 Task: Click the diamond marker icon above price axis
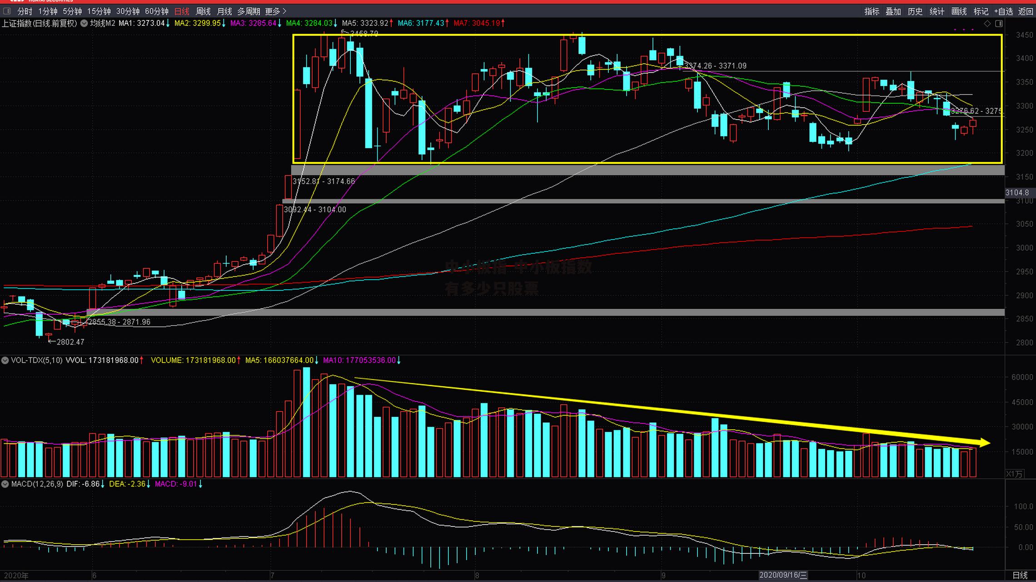point(987,24)
